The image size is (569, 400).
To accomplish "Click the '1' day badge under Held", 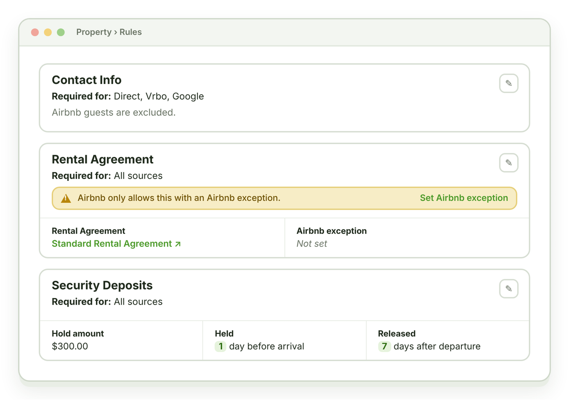I will pyautogui.click(x=220, y=346).
